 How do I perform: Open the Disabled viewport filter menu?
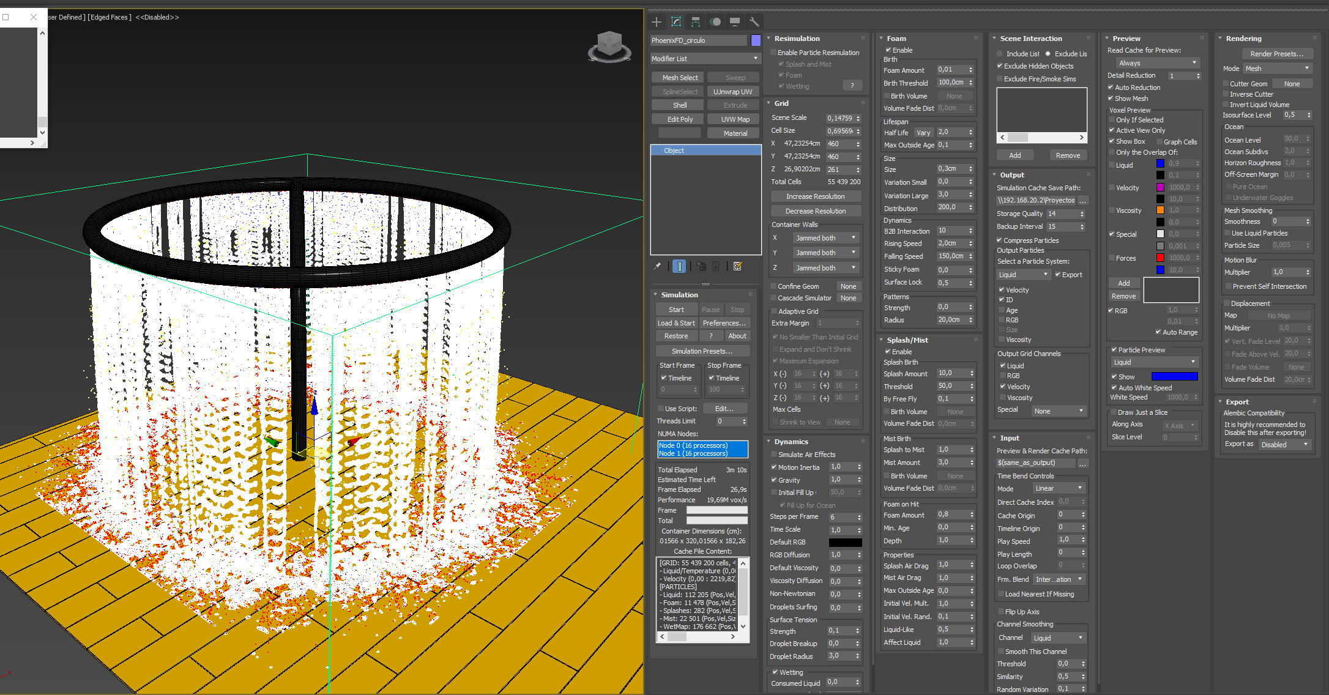click(x=157, y=17)
